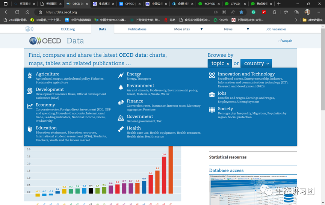Click the Jobs briefcase icon
This screenshot has width=325, height=205.
212,95
